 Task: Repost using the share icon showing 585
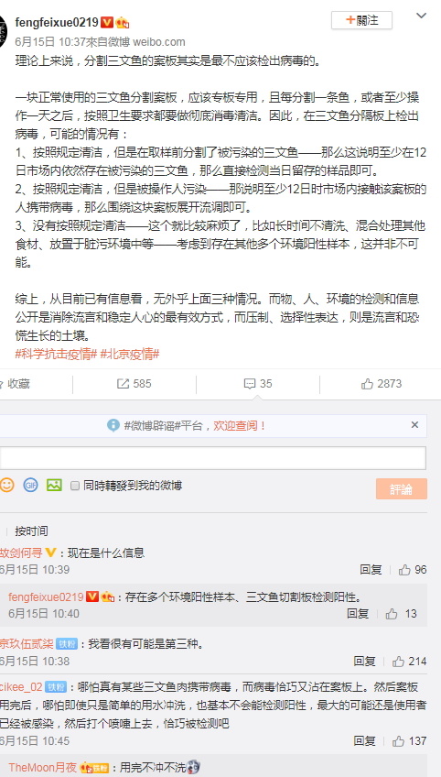pos(134,384)
